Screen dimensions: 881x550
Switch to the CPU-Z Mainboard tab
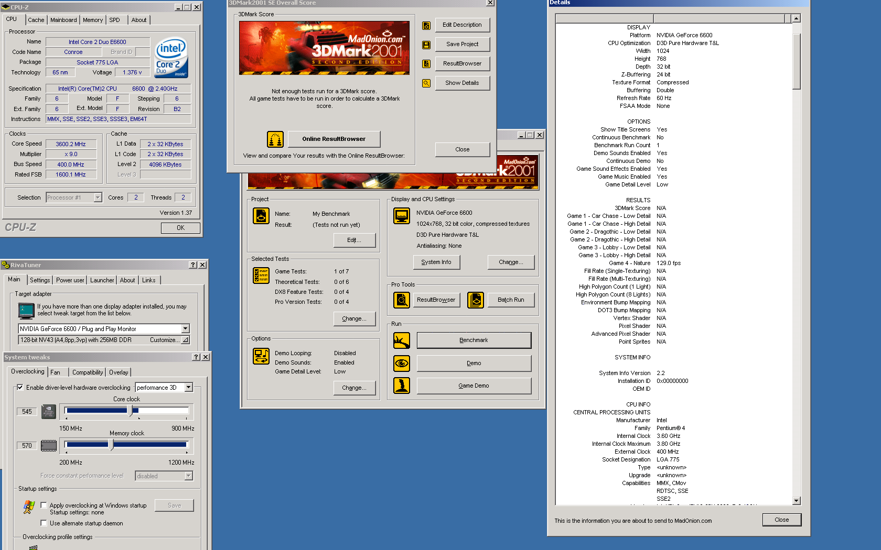click(x=63, y=20)
